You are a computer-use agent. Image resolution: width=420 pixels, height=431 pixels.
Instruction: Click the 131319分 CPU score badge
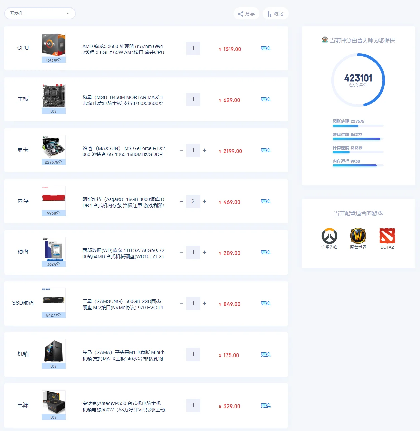[x=54, y=60]
